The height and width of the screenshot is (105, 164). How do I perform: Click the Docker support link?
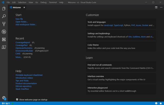pos(145,25)
